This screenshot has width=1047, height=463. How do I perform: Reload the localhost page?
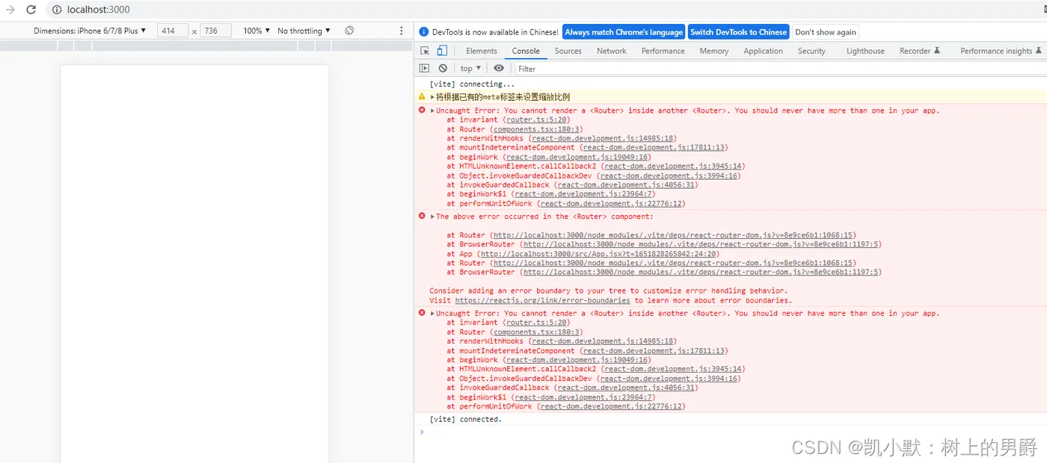click(31, 10)
